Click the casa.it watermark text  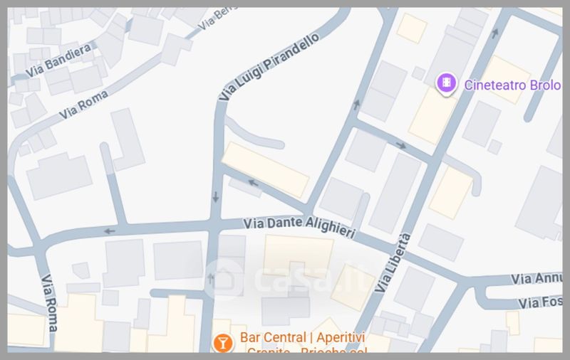tap(310, 279)
